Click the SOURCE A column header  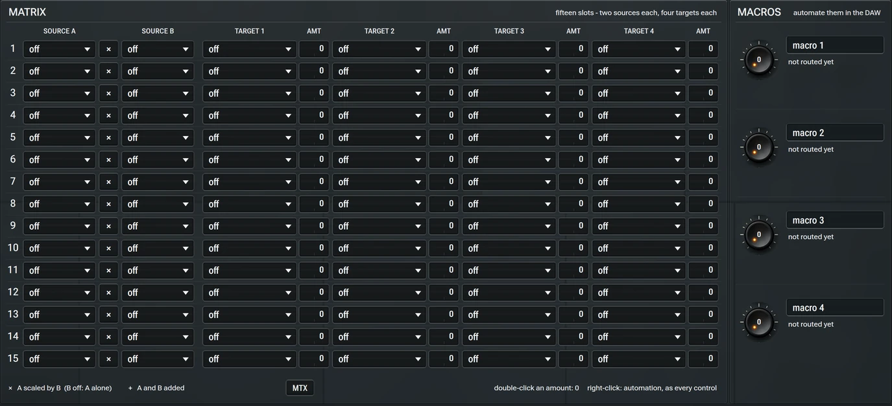(59, 31)
